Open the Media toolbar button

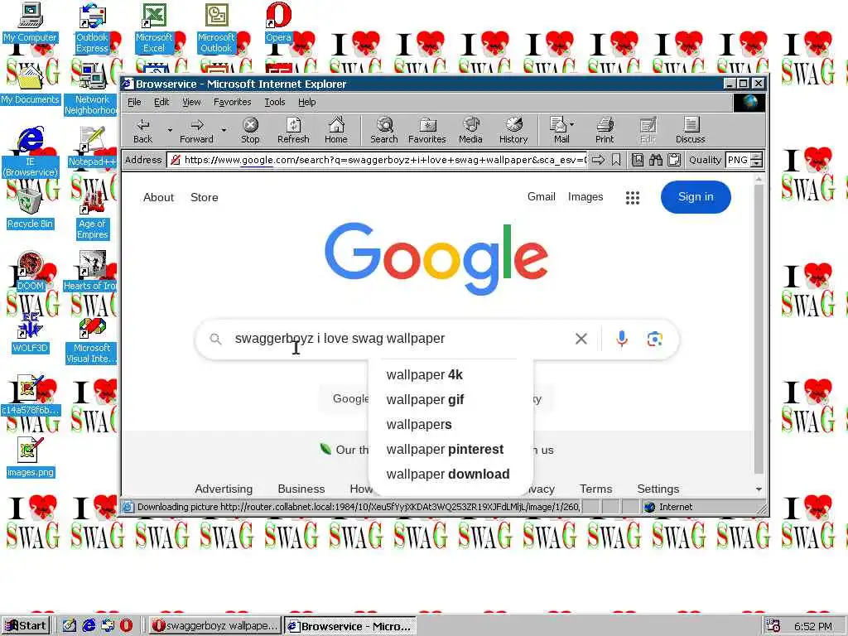(470, 130)
